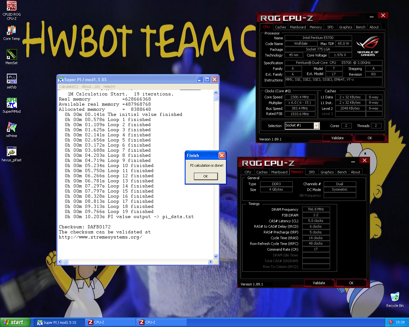Click Validate in top CPU-Z window
The image size is (409, 327).
337,138
